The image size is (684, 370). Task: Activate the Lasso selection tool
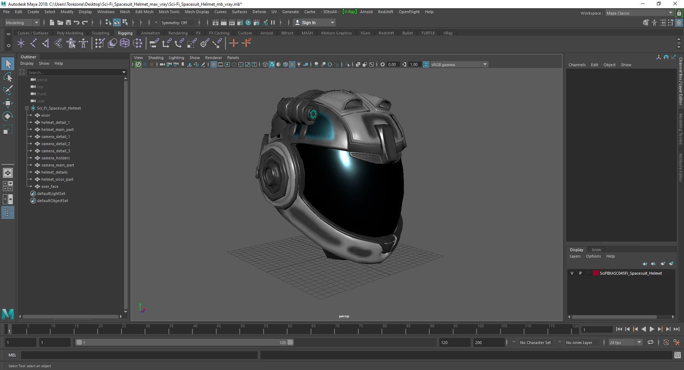click(x=8, y=77)
